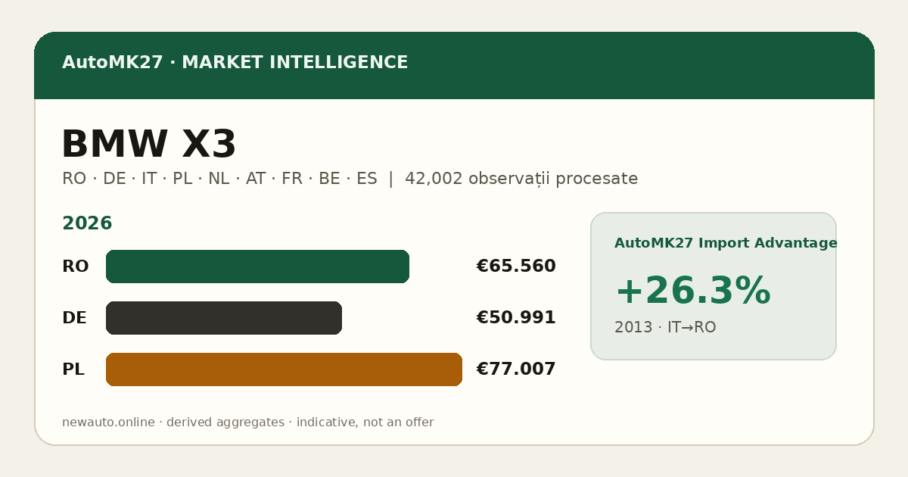Click the indicative, not an offer disclaimer
This screenshot has width=908, height=477.
tap(365, 422)
